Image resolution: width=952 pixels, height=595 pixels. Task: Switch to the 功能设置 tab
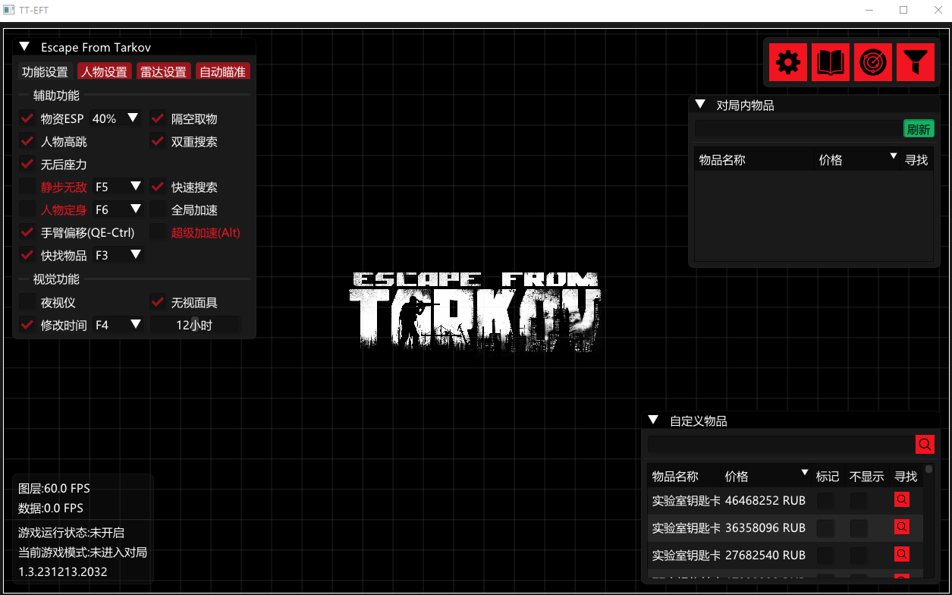45,72
